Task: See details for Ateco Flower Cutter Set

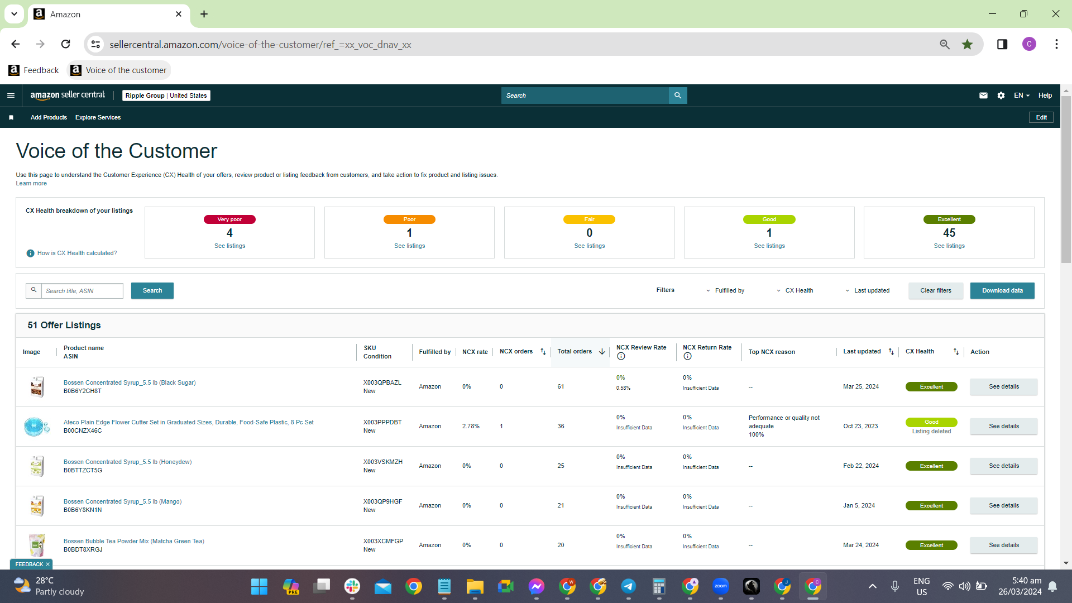Action: 1004,426
